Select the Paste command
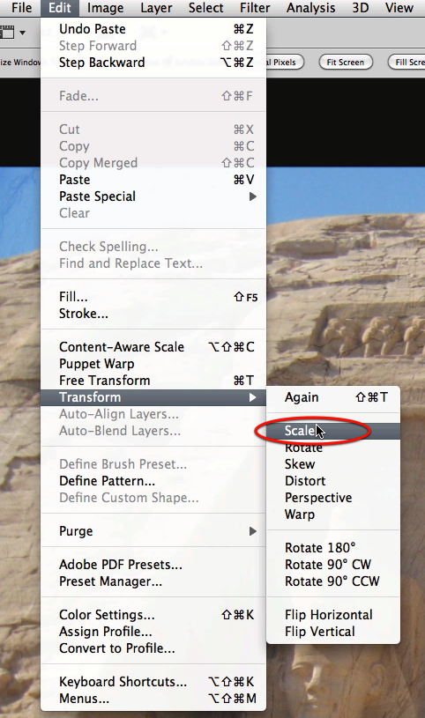This screenshot has width=425, height=718. (x=153, y=180)
